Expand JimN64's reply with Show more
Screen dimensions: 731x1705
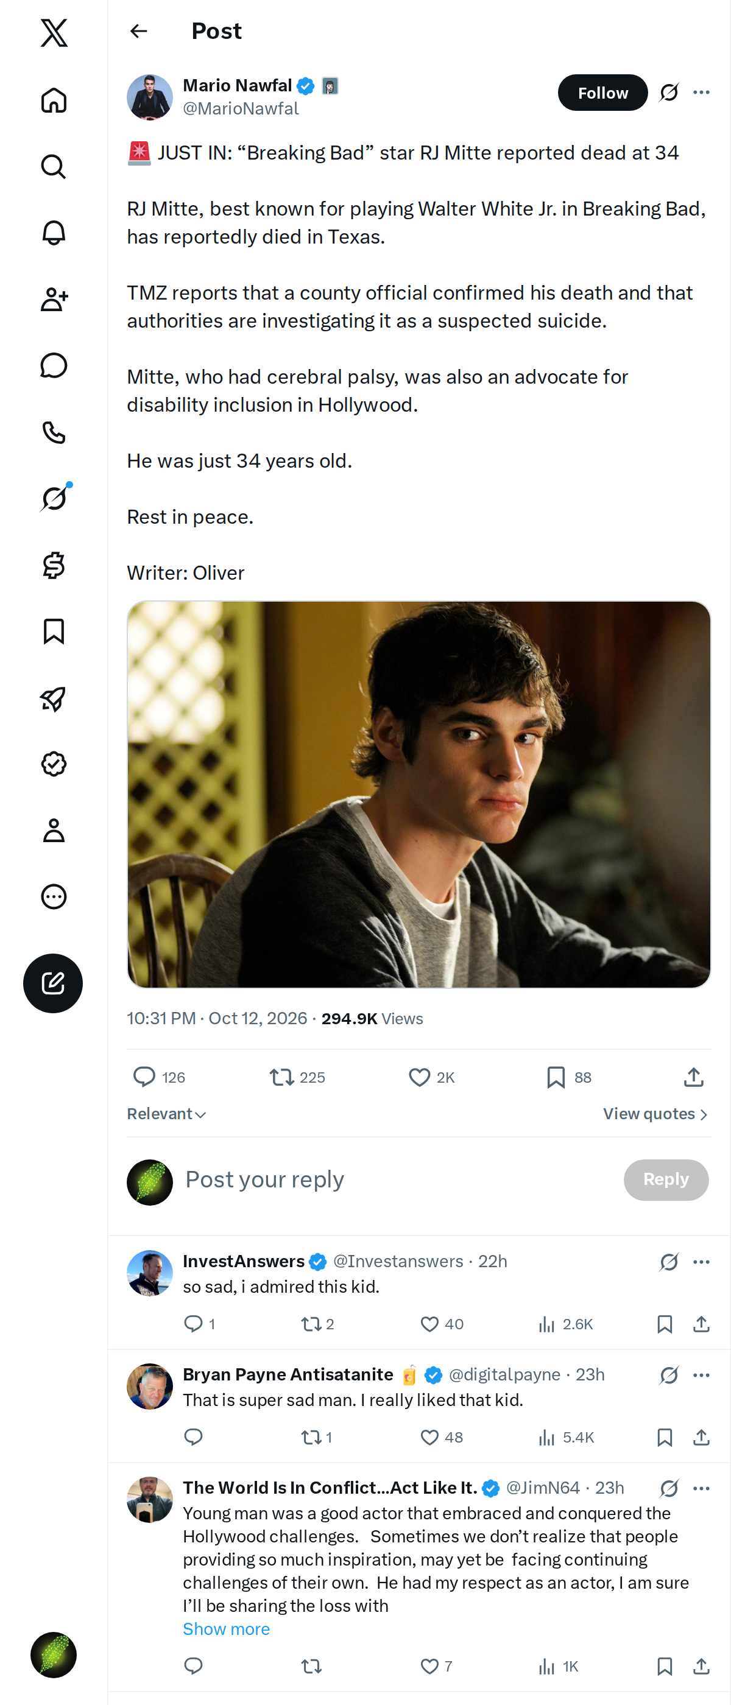click(x=226, y=1628)
